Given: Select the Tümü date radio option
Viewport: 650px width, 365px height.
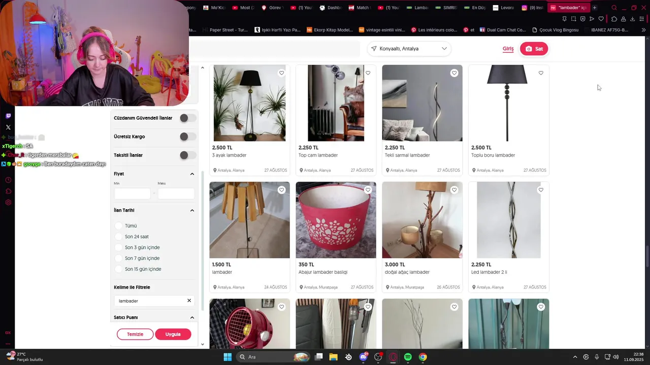Looking at the screenshot, I should (x=118, y=226).
